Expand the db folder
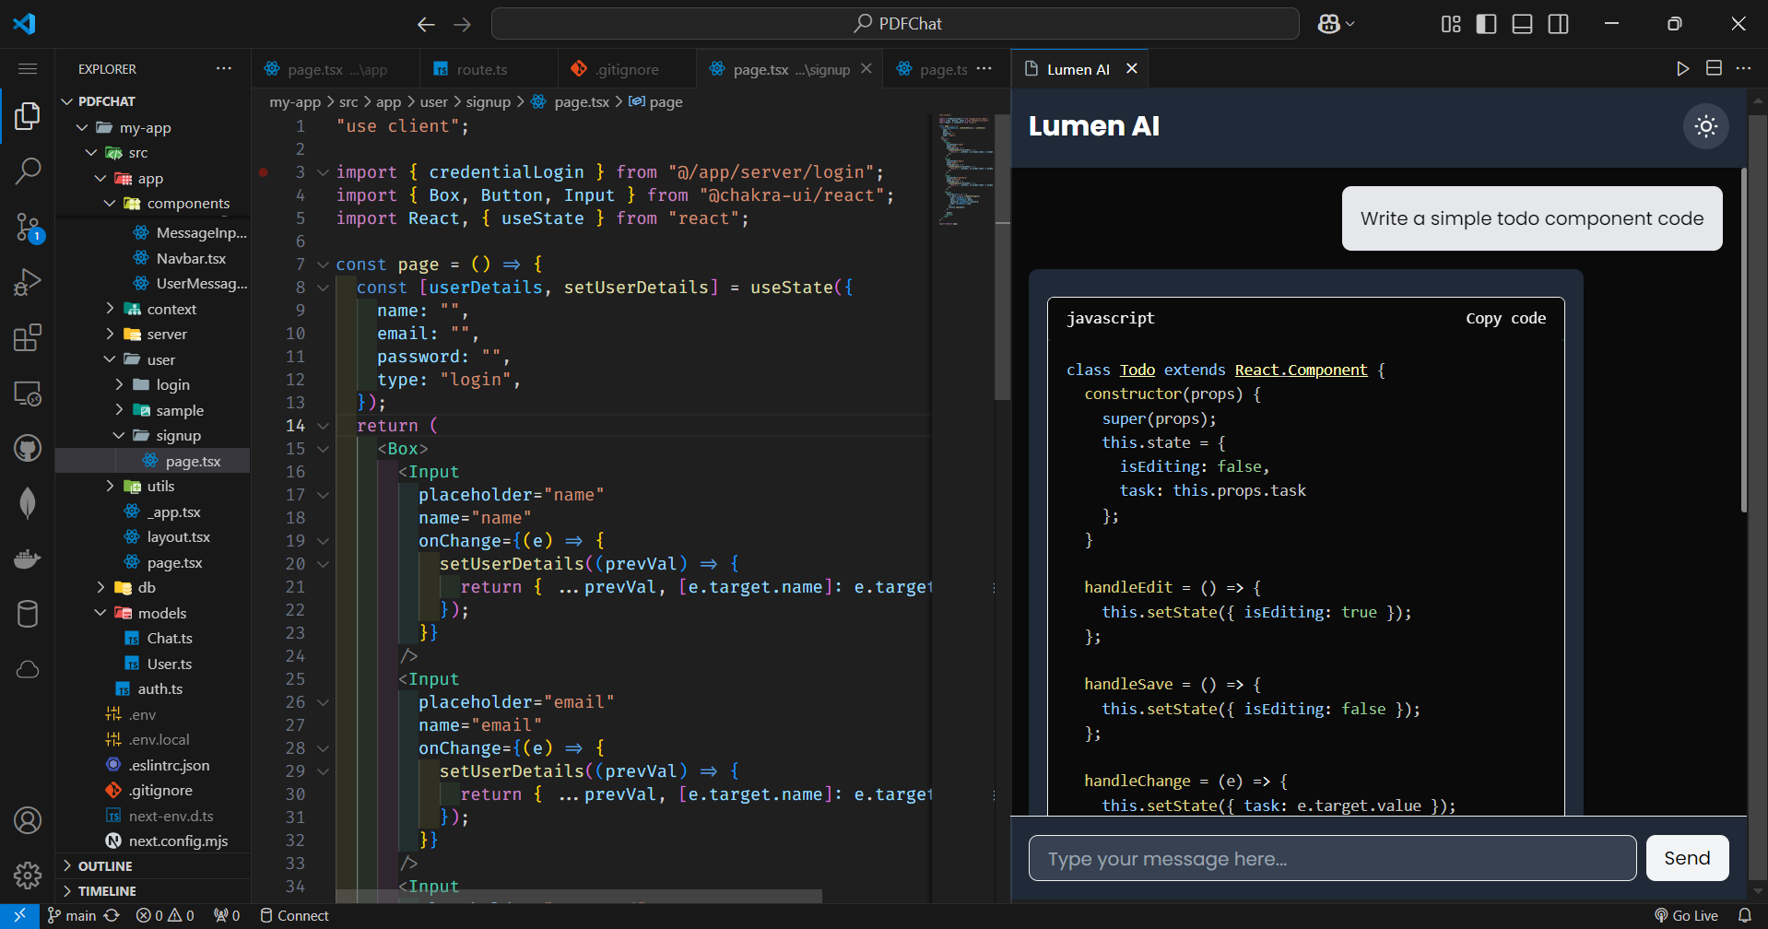Image resolution: width=1768 pixels, height=929 pixels. click(100, 587)
